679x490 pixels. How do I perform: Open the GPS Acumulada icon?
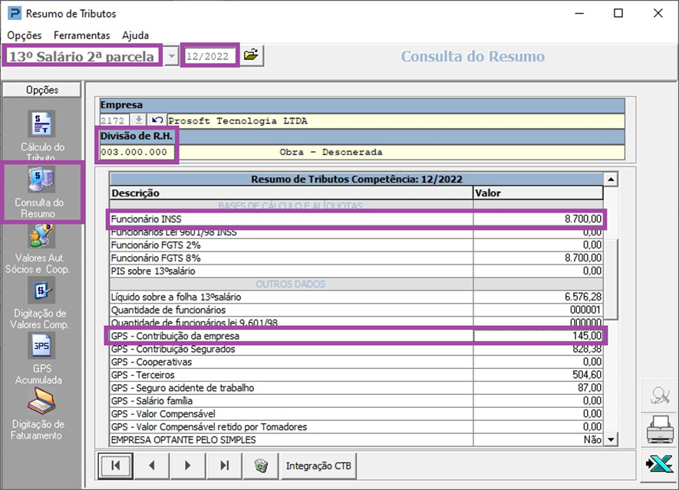[x=41, y=348]
